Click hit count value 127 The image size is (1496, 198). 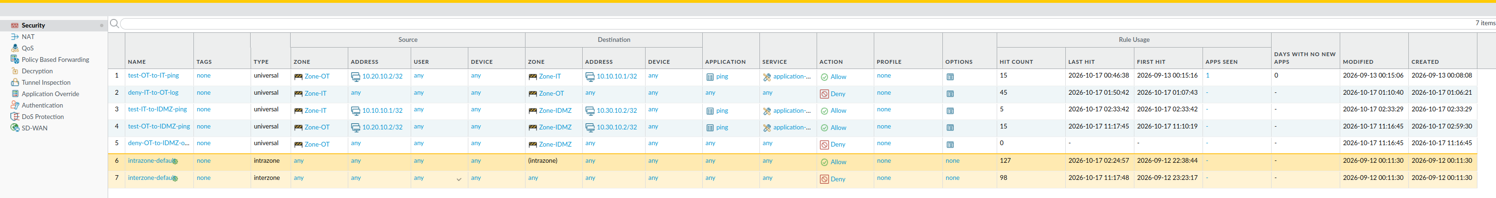click(1005, 161)
